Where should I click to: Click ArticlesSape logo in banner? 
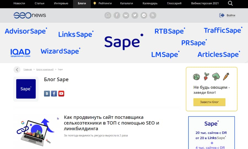pos(219,54)
